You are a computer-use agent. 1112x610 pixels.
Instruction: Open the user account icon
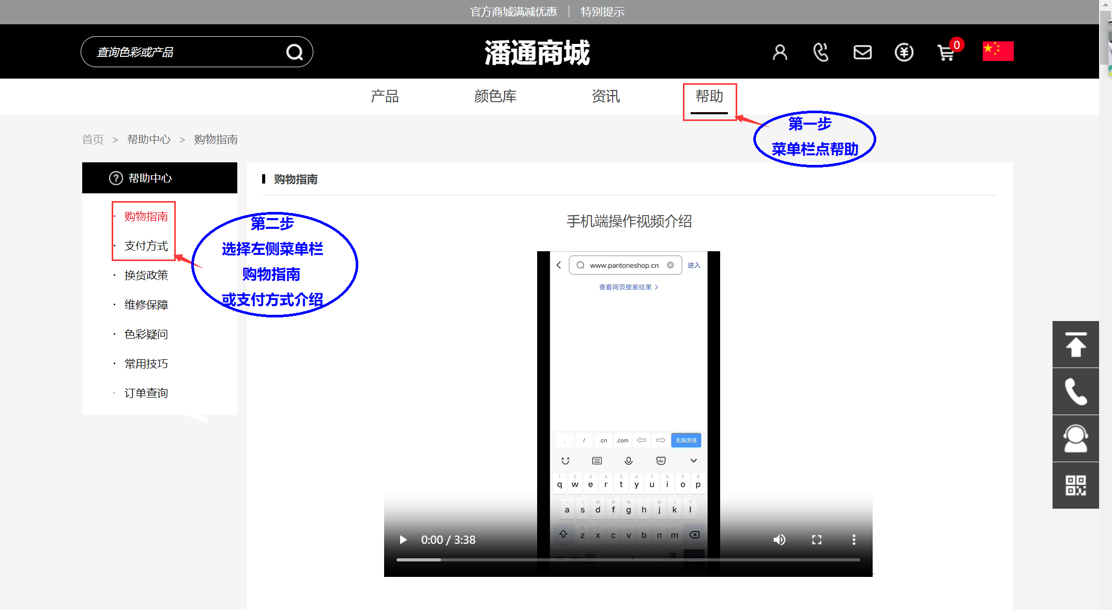tap(780, 52)
